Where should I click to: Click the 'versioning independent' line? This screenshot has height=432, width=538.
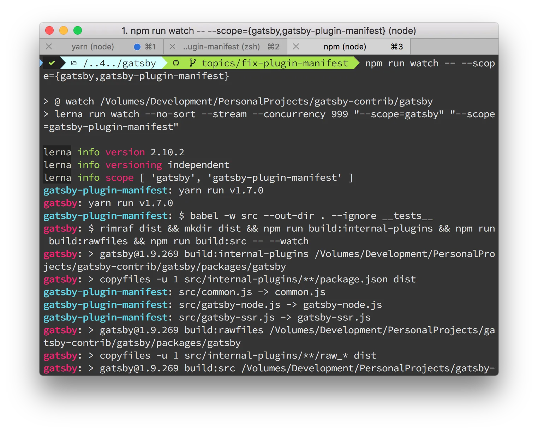click(136, 165)
